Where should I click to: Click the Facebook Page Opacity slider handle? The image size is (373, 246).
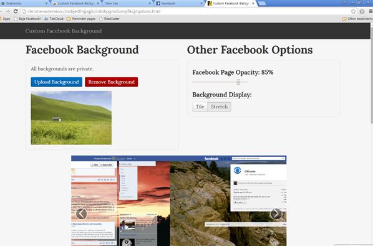point(238,82)
